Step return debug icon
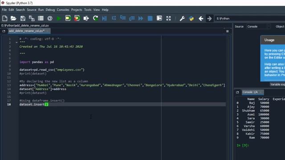Screen dimensions: 285x160 132,18
